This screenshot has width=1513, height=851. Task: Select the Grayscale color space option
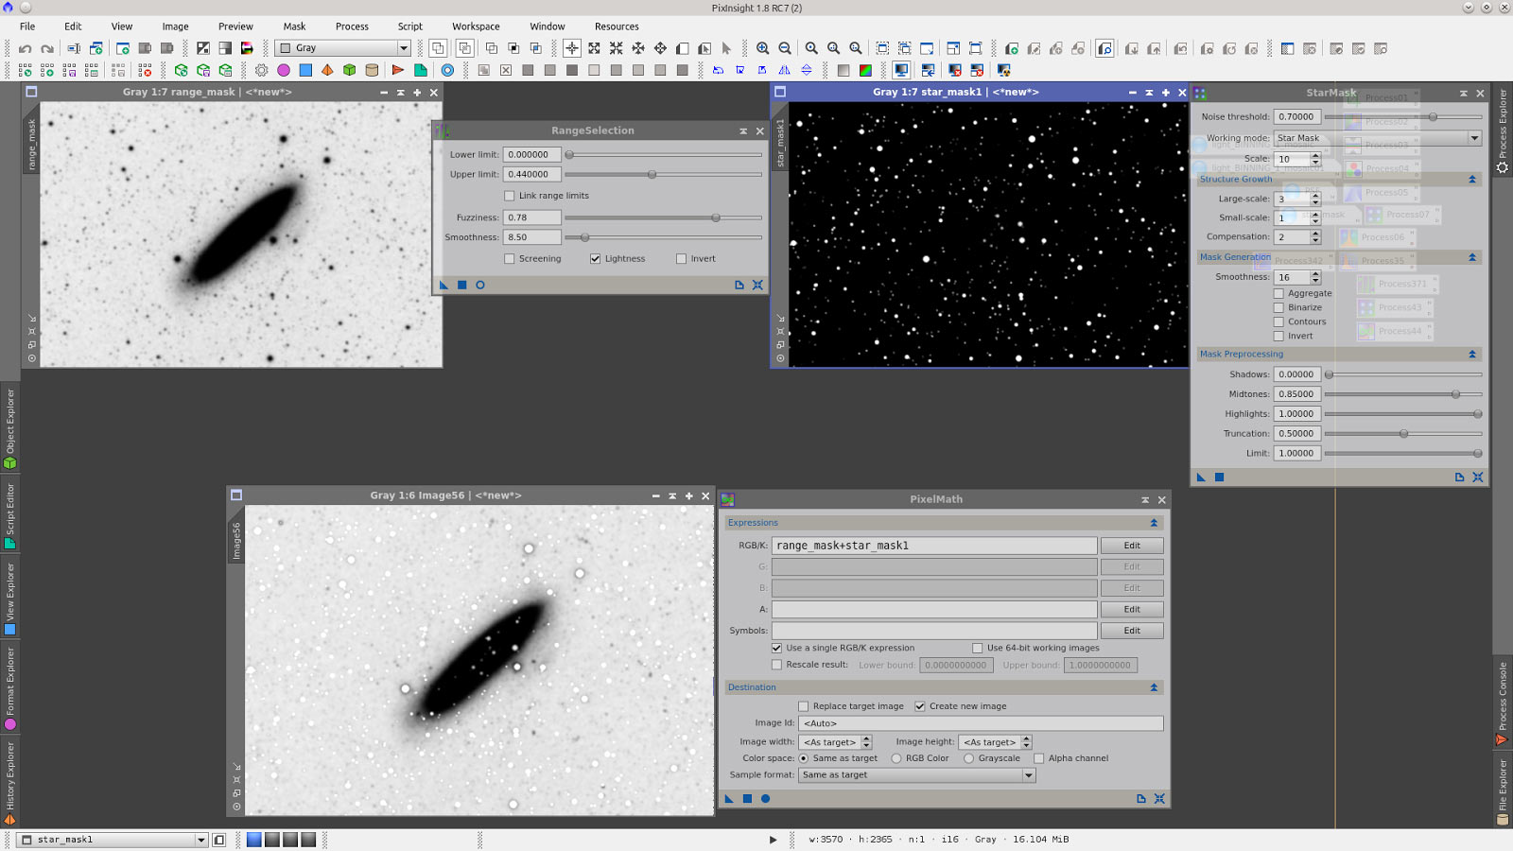click(x=969, y=758)
